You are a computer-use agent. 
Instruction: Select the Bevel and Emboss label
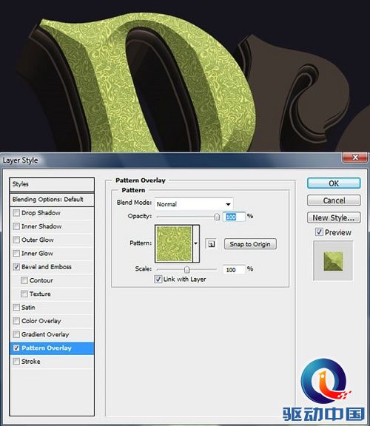pyautogui.click(x=47, y=267)
